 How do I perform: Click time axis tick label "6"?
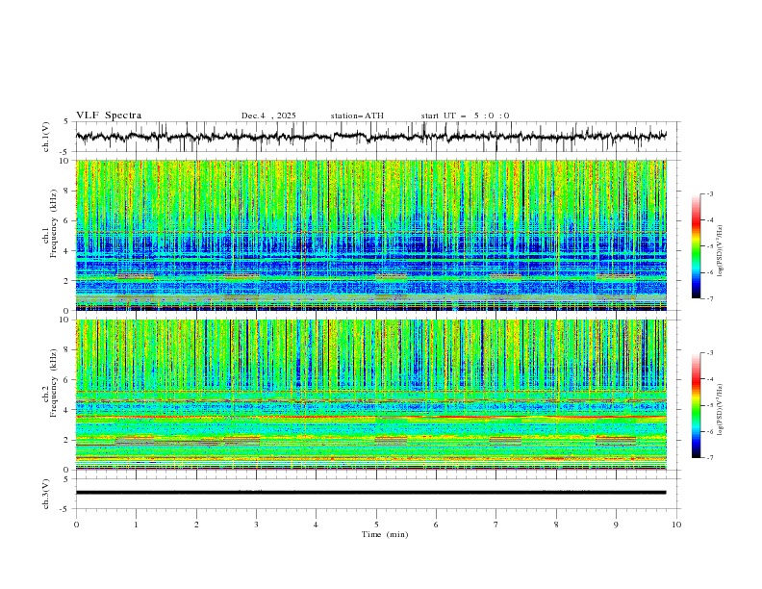pos(436,525)
